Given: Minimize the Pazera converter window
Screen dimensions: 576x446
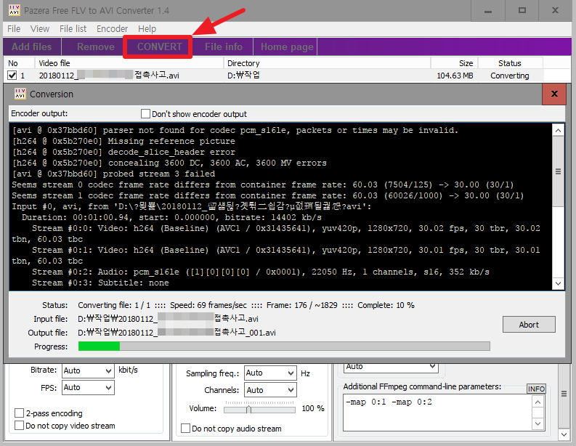Looking at the screenshot, I should (x=488, y=11).
